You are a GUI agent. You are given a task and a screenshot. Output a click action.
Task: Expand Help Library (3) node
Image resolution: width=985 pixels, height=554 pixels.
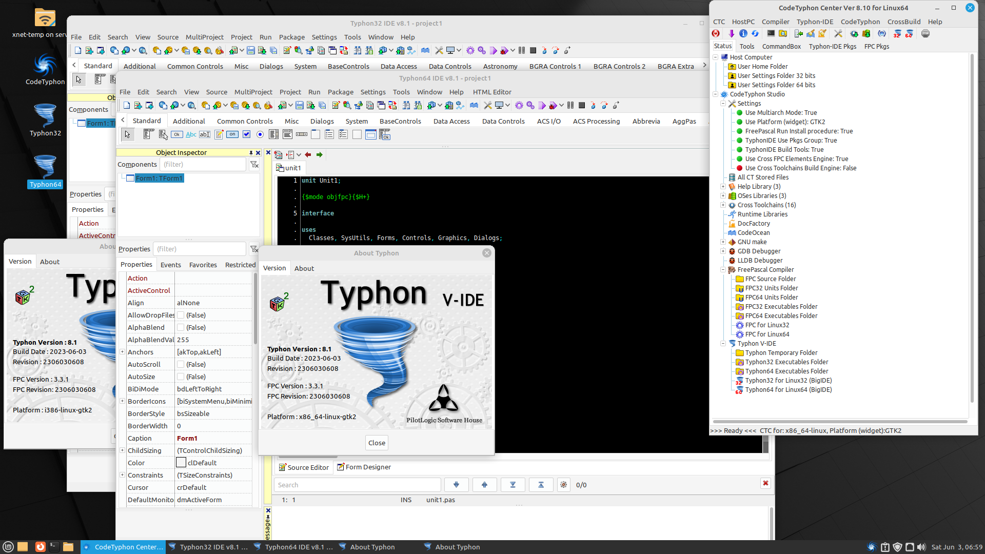point(723,187)
